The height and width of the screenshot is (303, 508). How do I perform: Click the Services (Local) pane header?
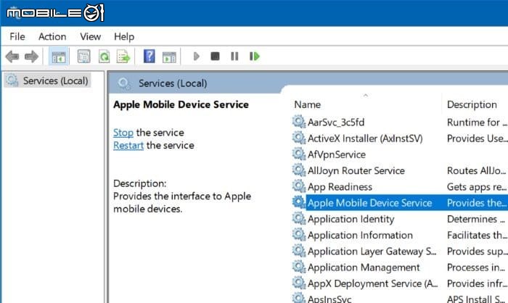[173, 83]
